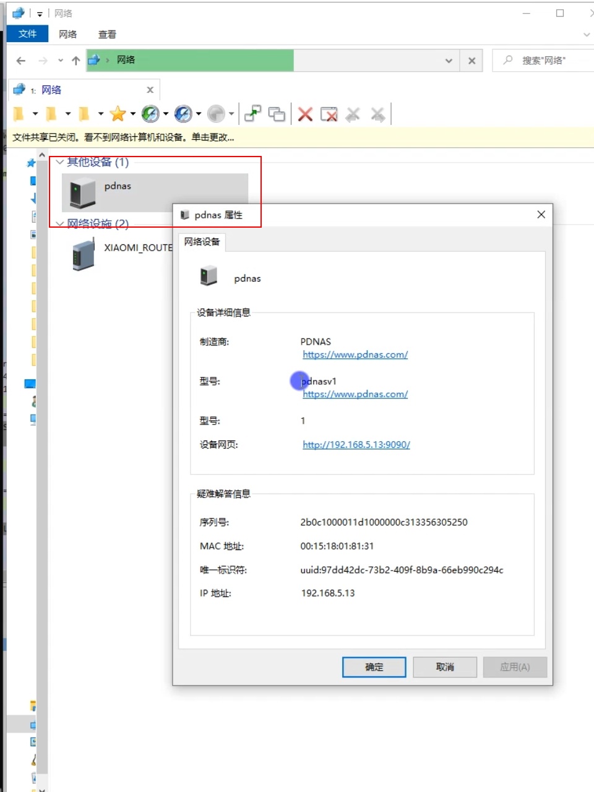Screen dimensions: 594x792
Task: Open the quick access toolbar customize arrow
Action: [40, 14]
